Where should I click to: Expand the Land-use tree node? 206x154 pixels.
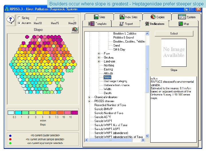click(x=99, y=61)
